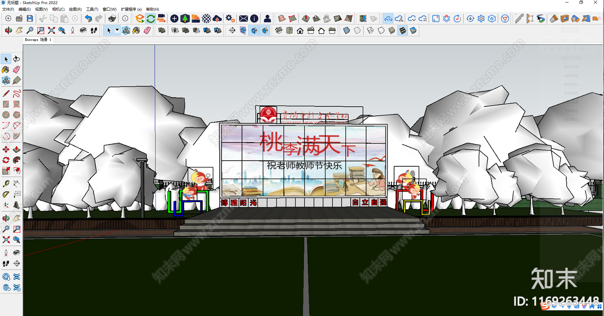Choose the 3D Text tool
Viewport: 604px width, 316px height.
tap(17, 205)
